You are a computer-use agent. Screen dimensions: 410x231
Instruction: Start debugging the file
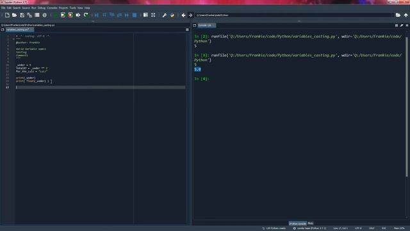pyautogui.click(x=97, y=15)
